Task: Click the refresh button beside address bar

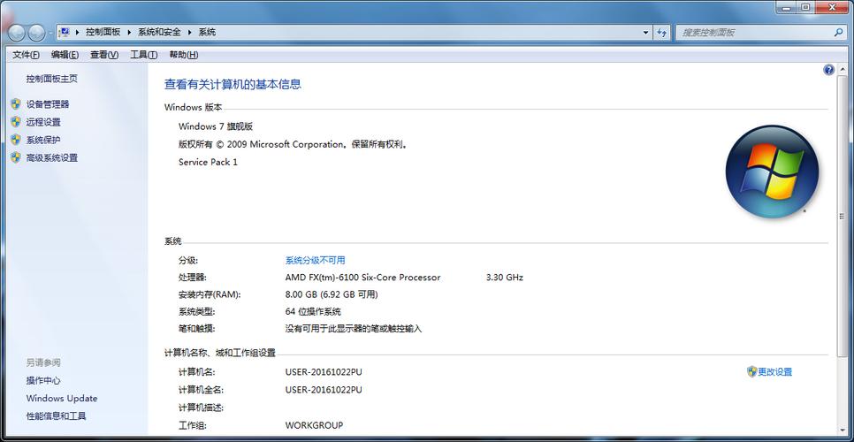Action: pos(662,32)
